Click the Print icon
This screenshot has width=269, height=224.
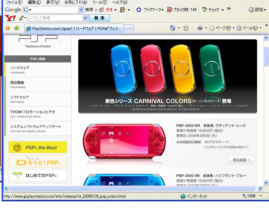coord(200,28)
